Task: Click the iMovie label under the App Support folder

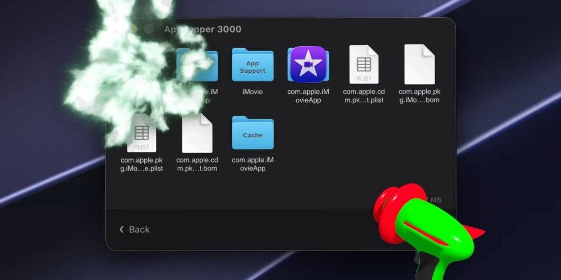Action: [252, 92]
